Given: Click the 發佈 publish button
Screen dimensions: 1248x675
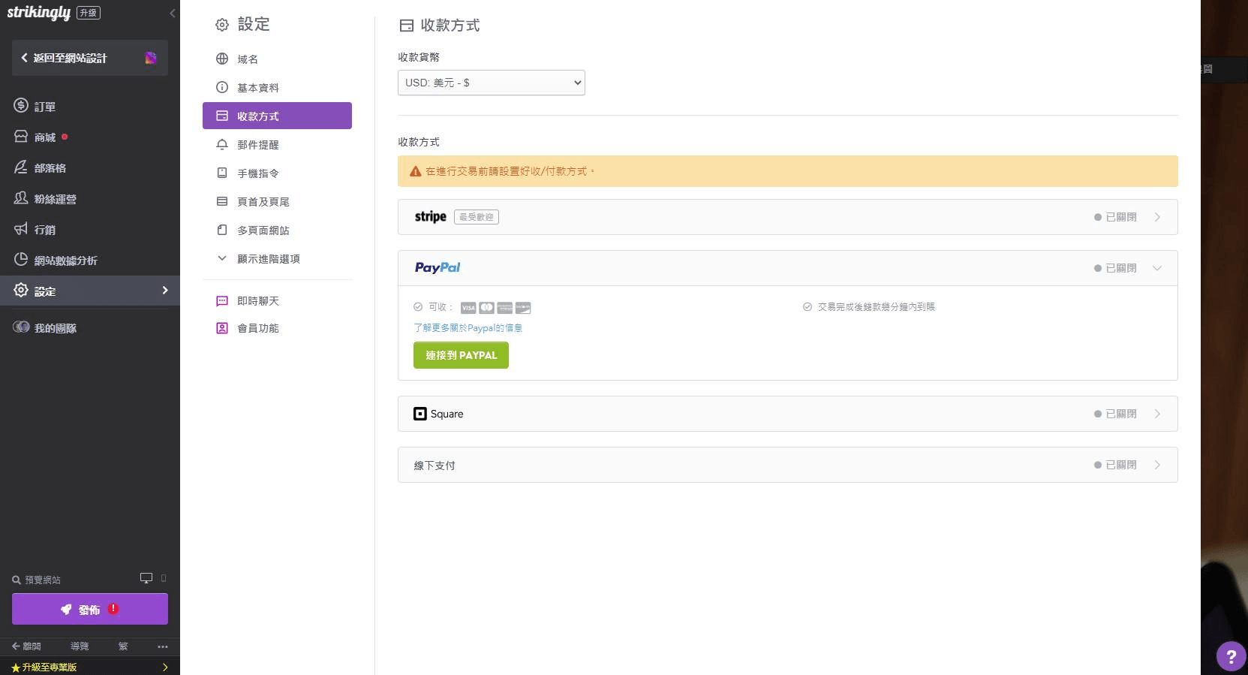Looking at the screenshot, I should point(90,609).
